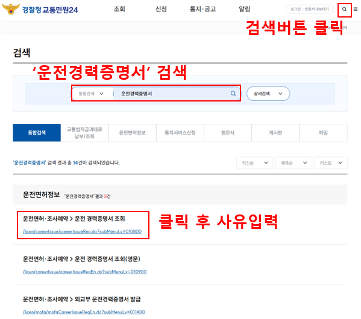Select the 운전면허정보 tab
This screenshot has height=319, width=361.
(133, 133)
